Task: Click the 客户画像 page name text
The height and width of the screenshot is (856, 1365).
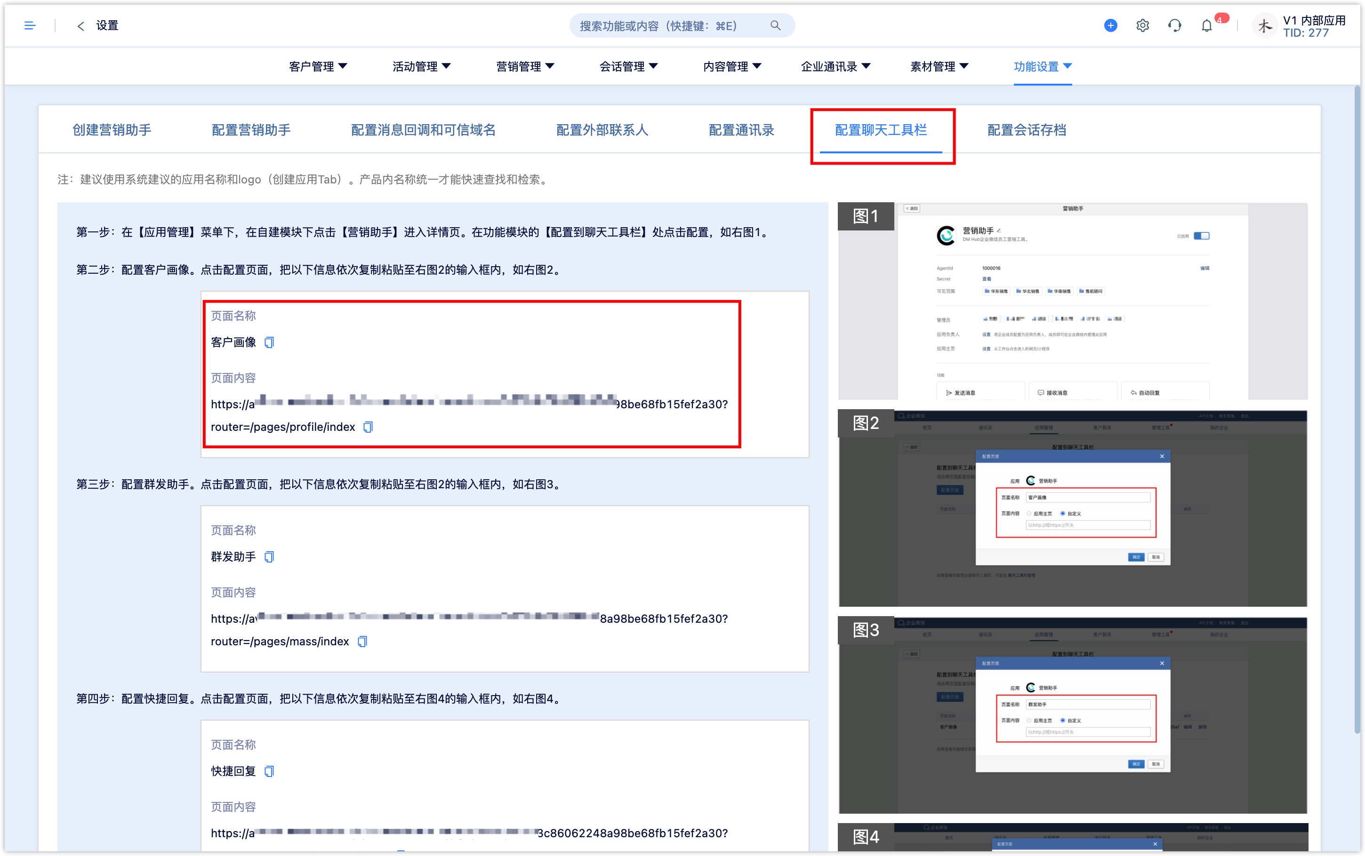Action: (233, 342)
